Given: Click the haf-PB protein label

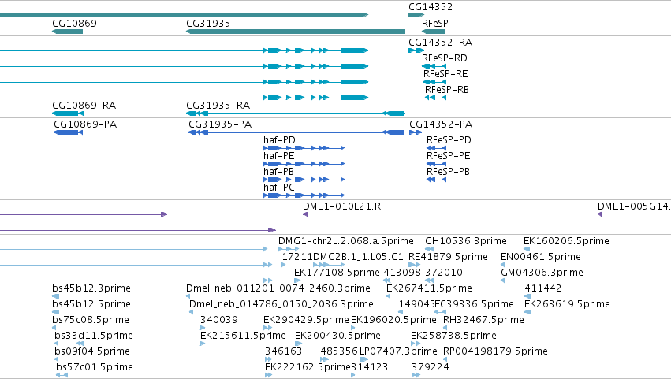Looking at the screenshot, I should [x=278, y=172].
